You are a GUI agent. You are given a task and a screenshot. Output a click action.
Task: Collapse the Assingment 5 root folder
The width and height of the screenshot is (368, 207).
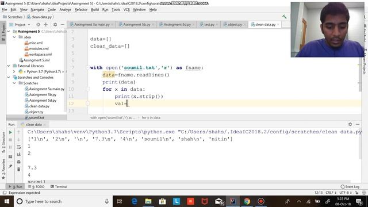point(9,32)
